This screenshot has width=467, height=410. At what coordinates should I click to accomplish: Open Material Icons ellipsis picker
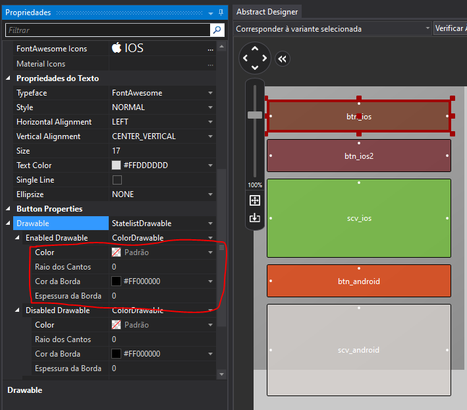tap(210, 64)
